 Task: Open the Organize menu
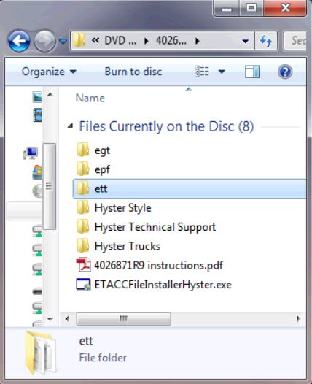49,72
